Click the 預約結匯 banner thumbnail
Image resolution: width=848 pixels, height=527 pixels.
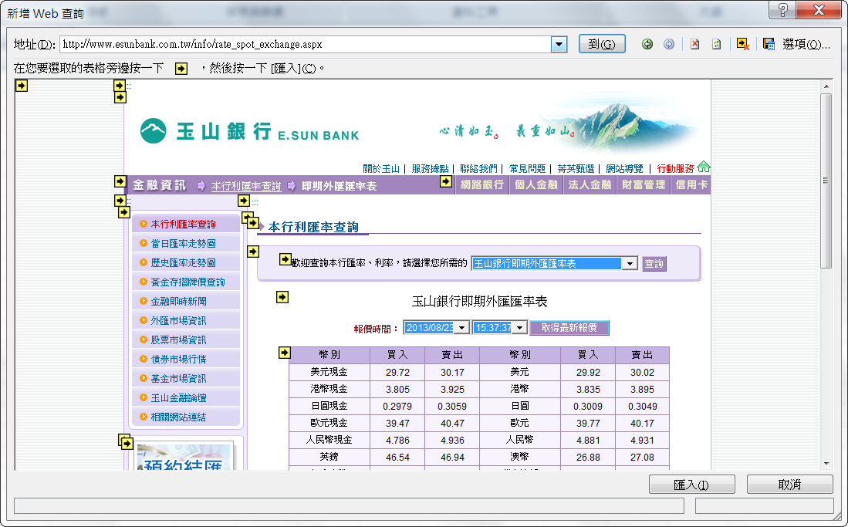pyautogui.click(x=184, y=456)
